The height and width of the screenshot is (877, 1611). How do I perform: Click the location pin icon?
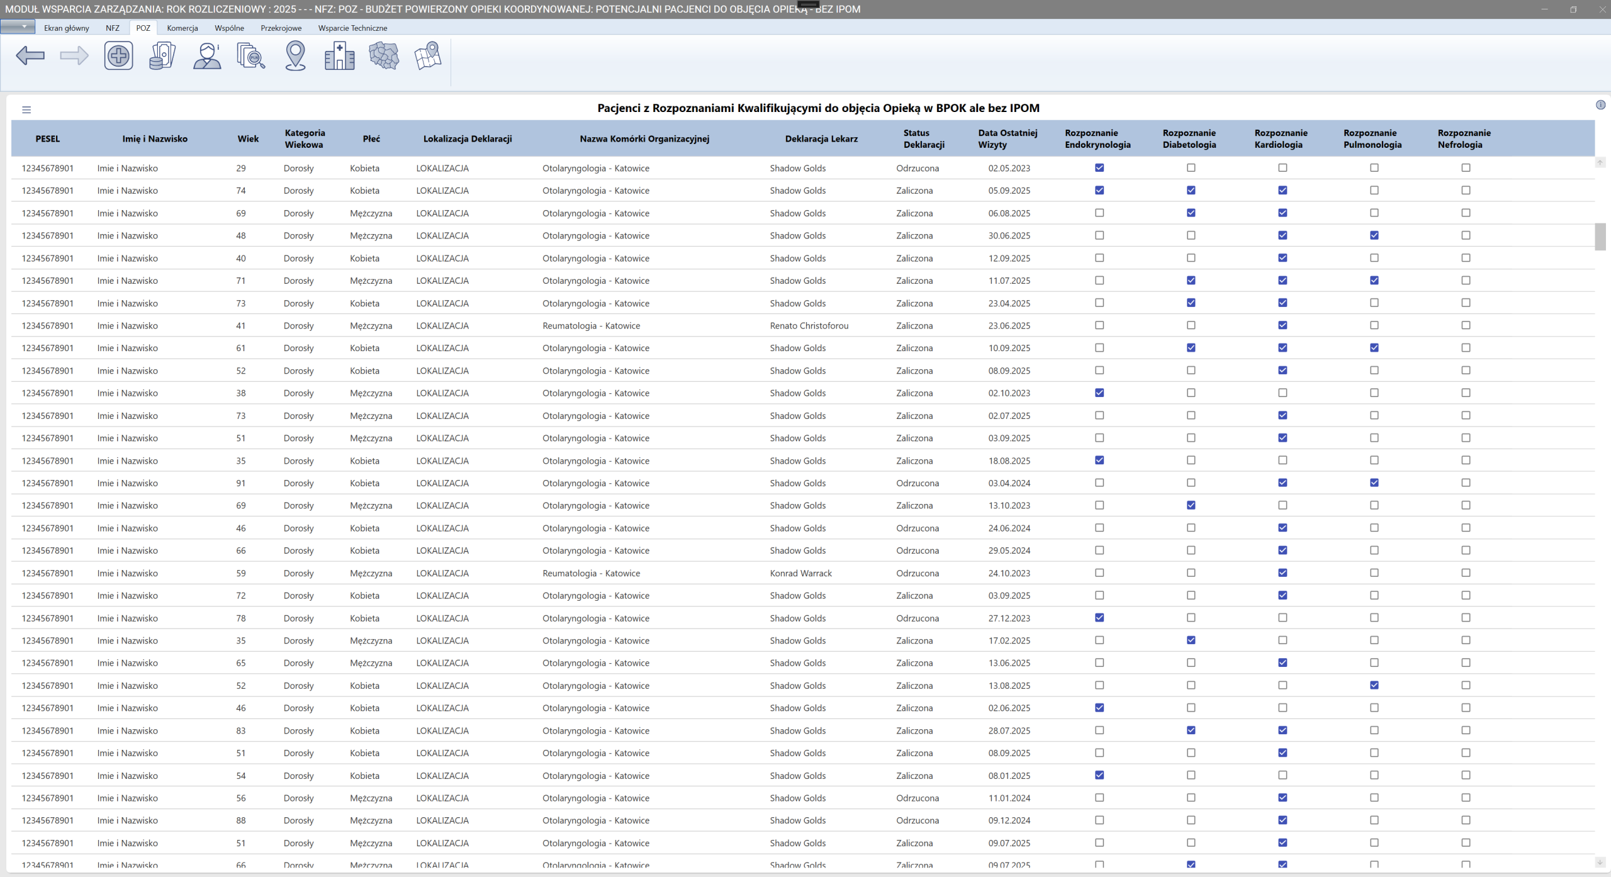point(295,56)
